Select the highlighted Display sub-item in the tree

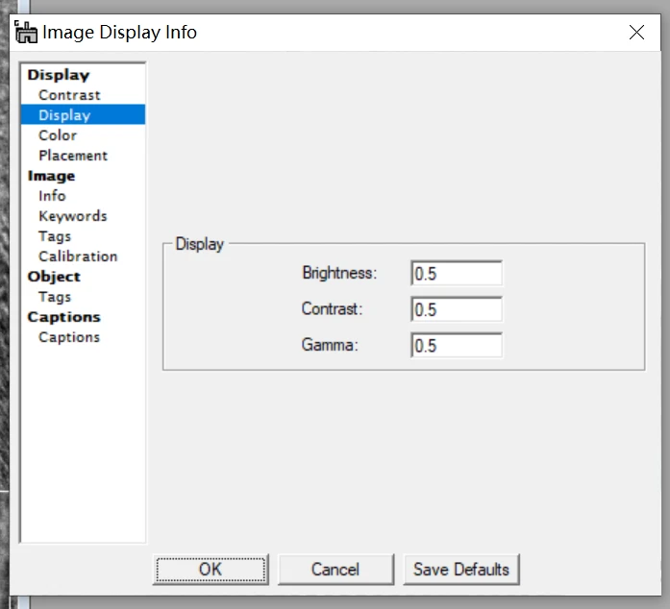64,115
